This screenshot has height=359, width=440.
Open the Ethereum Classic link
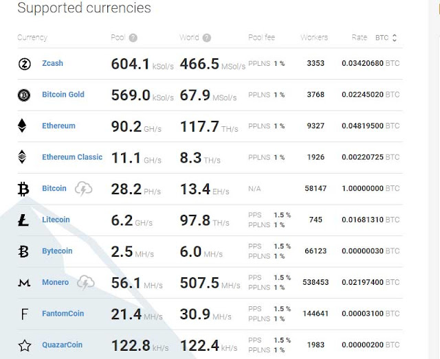[72, 157]
